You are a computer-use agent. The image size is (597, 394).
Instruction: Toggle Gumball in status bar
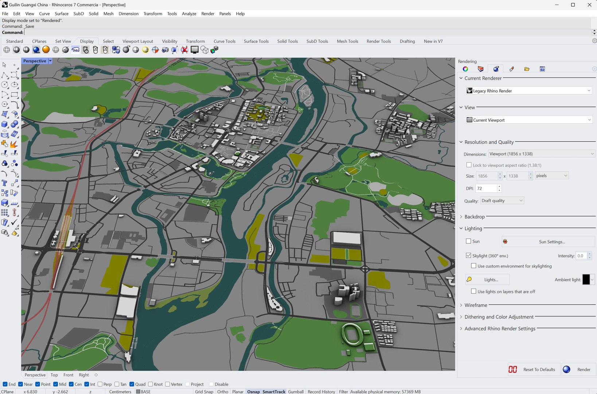[296, 391]
